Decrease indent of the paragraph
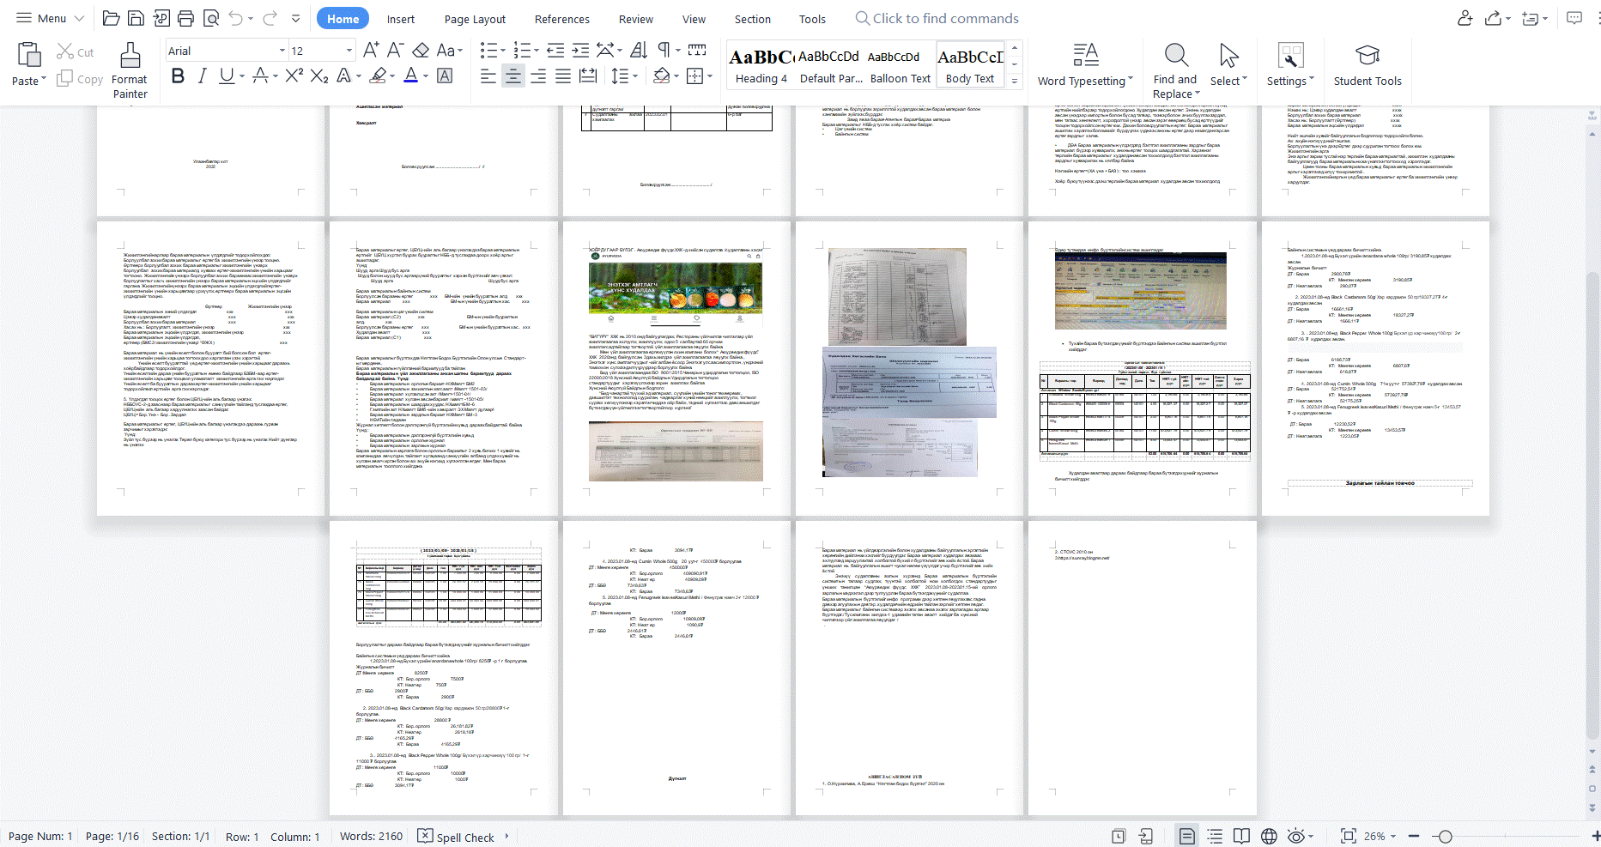Image resolution: width=1601 pixels, height=847 pixels. 555,50
